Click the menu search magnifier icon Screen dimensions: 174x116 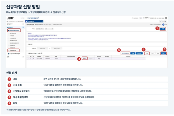[x=7, y=21]
